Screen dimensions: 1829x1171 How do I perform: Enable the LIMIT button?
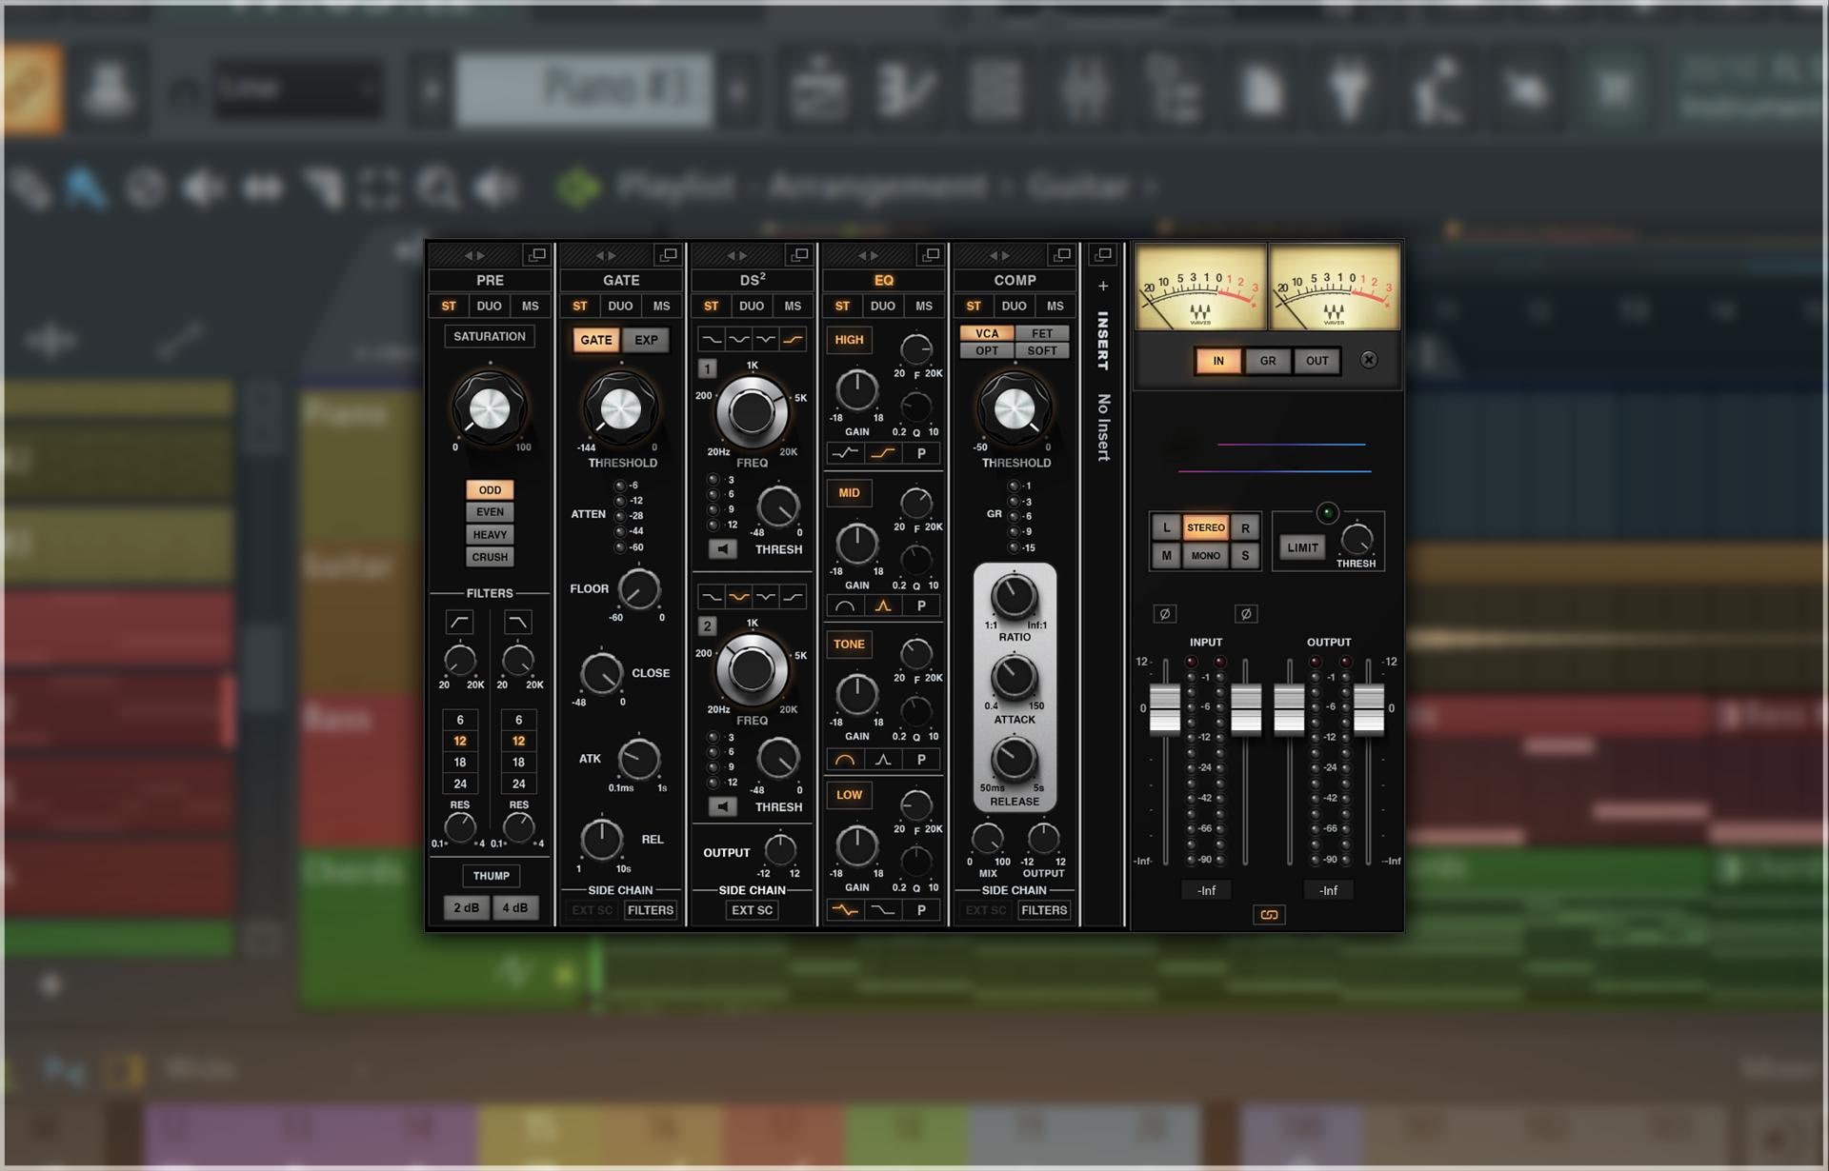pos(1302,547)
